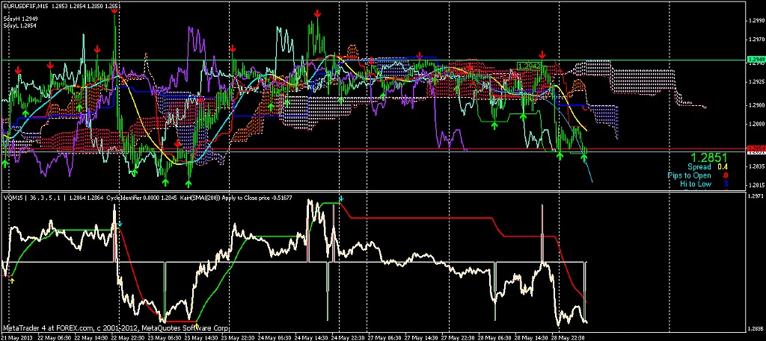Click the Hi to Low label
The image size is (766, 341).
point(695,184)
